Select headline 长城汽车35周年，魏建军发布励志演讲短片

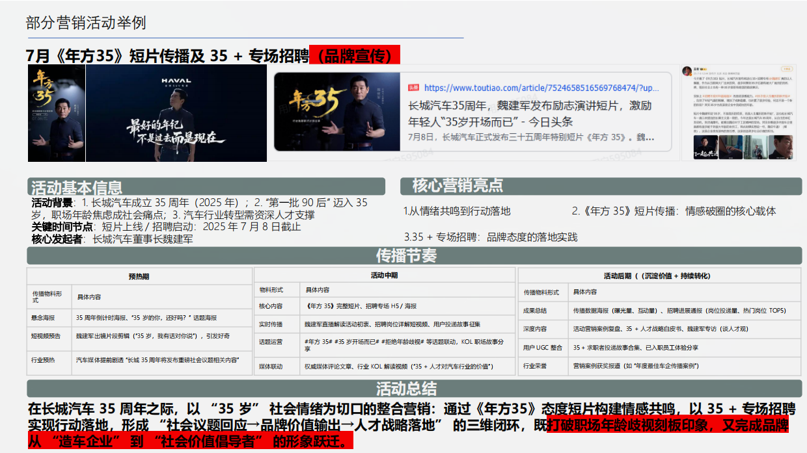[x=530, y=113]
